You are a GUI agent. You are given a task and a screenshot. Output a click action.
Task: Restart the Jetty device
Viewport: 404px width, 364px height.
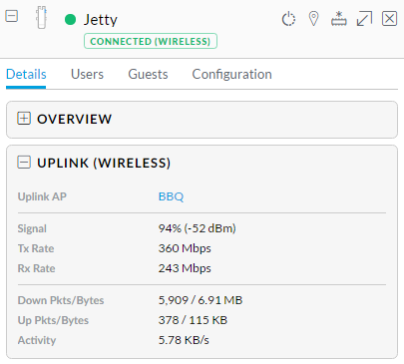[288, 19]
